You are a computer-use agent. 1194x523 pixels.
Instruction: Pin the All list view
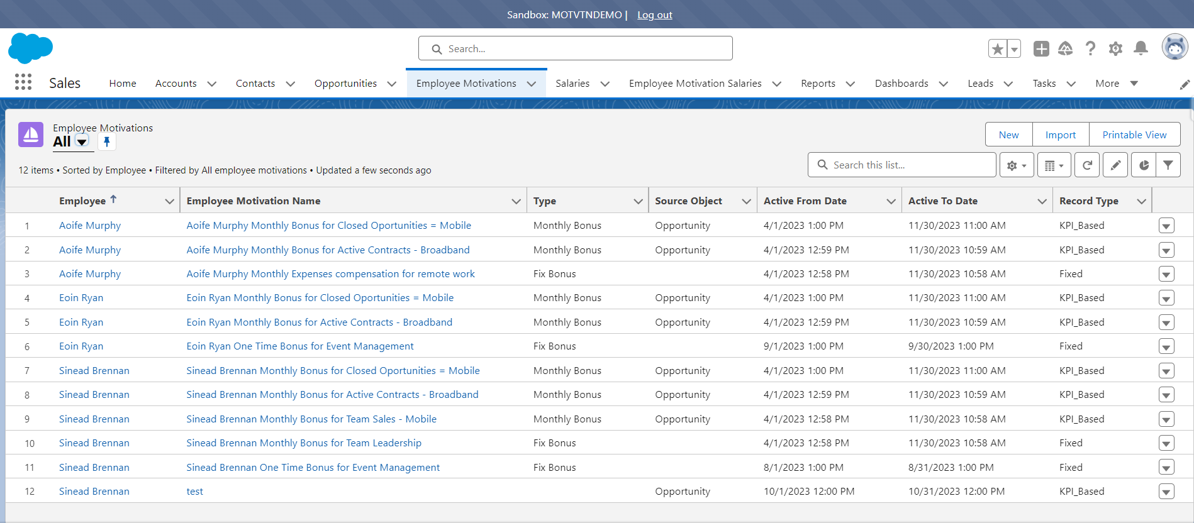[x=107, y=141]
